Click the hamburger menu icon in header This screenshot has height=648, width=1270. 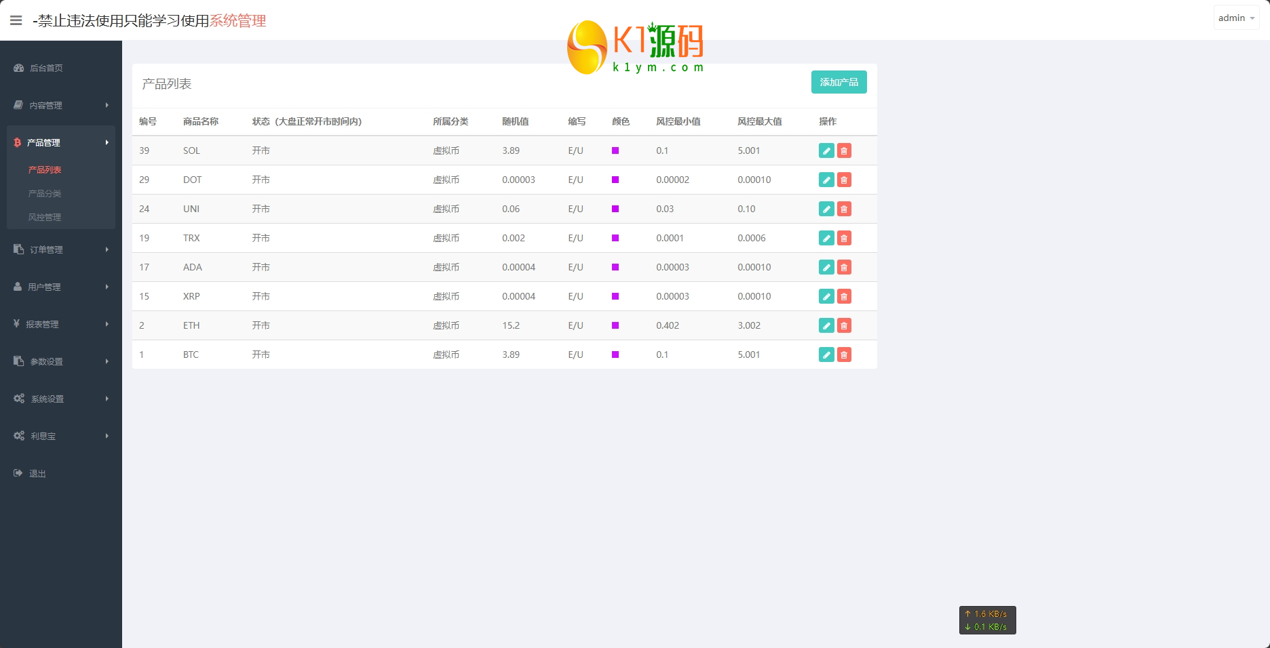pyautogui.click(x=16, y=20)
